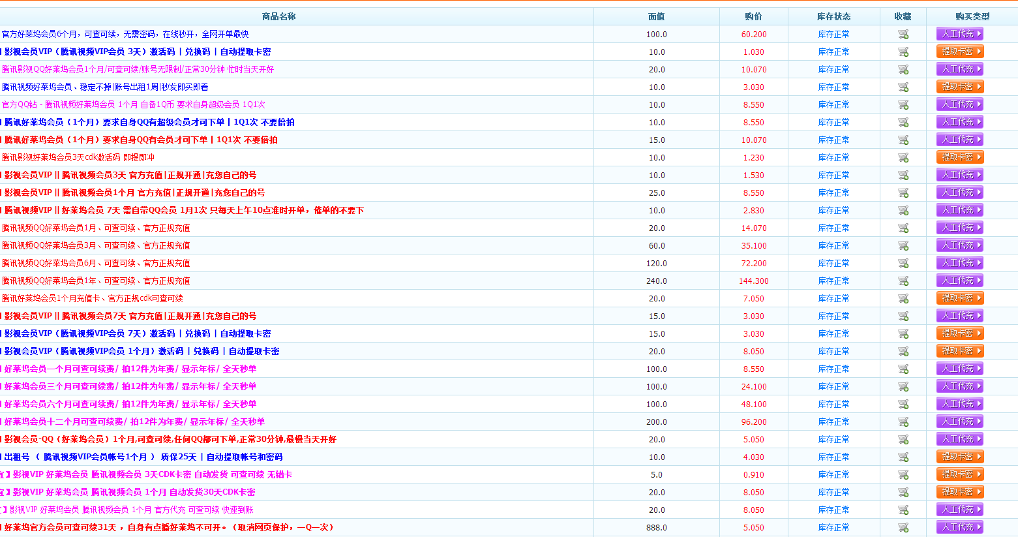Open product 腾讯视频QQ好莱坞会员6月、可查可续
1018x537 pixels.
pos(96,263)
